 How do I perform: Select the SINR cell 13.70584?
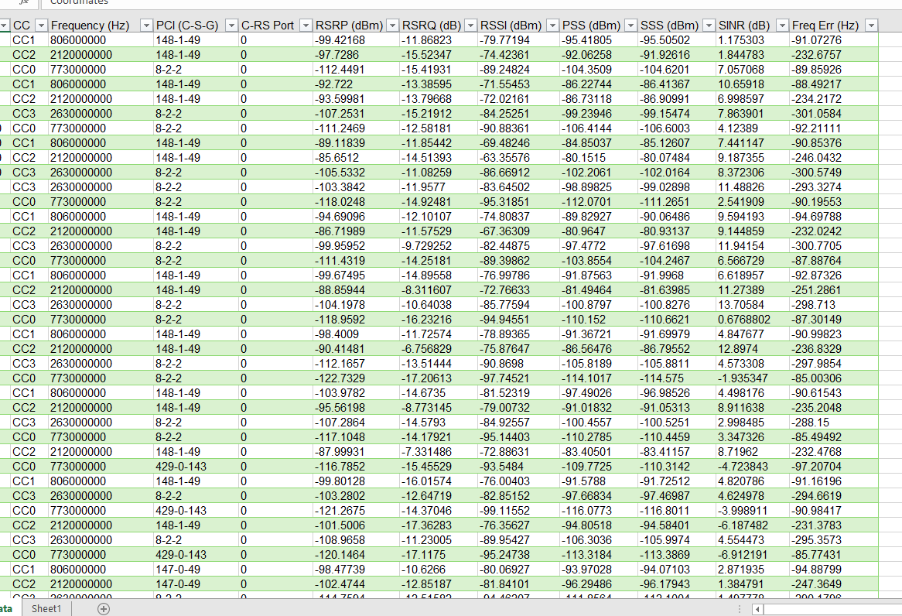(x=753, y=305)
